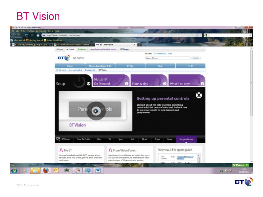The width and height of the screenshot is (263, 197).
Task: Select the Business tab at page top
Action: pos(81,49)
